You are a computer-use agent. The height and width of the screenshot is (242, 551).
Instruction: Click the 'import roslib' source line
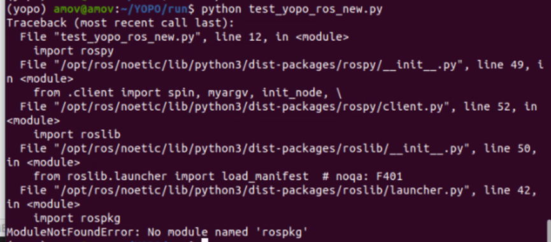pyautogui.click(x=77, y=134)
